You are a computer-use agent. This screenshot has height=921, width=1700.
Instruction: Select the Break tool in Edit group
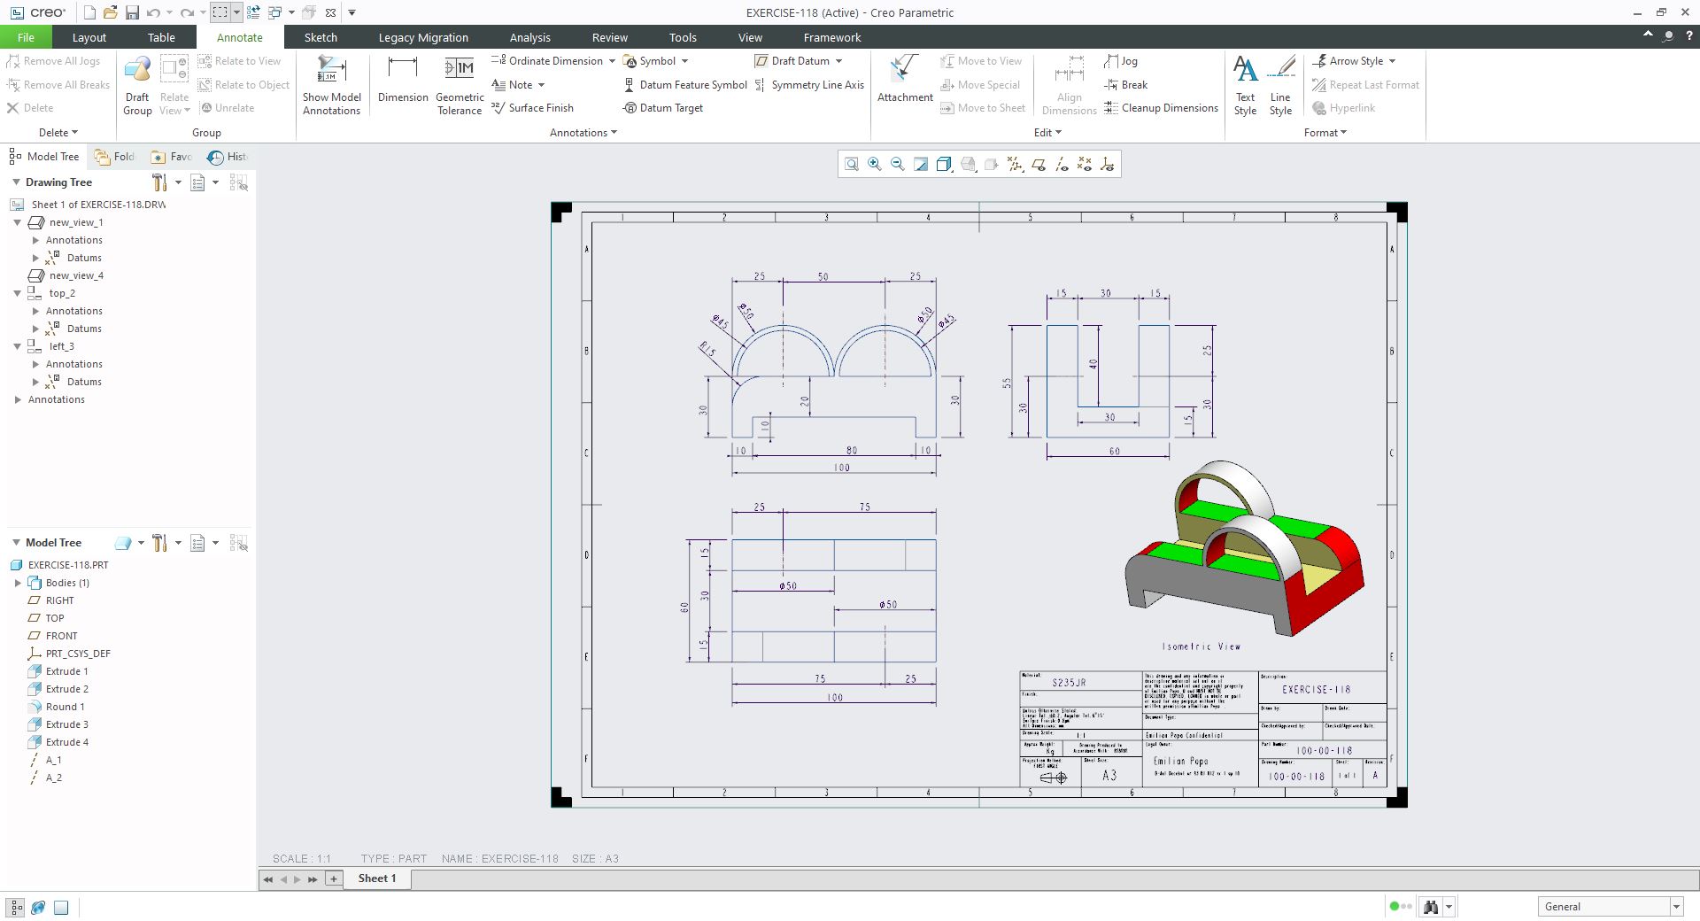click(1125, 85)
